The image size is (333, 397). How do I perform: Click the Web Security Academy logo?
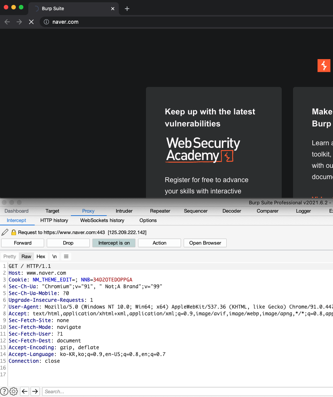[203, 150]
